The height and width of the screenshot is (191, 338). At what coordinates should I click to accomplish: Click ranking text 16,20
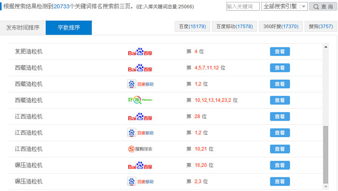click(x=201, y=165)
